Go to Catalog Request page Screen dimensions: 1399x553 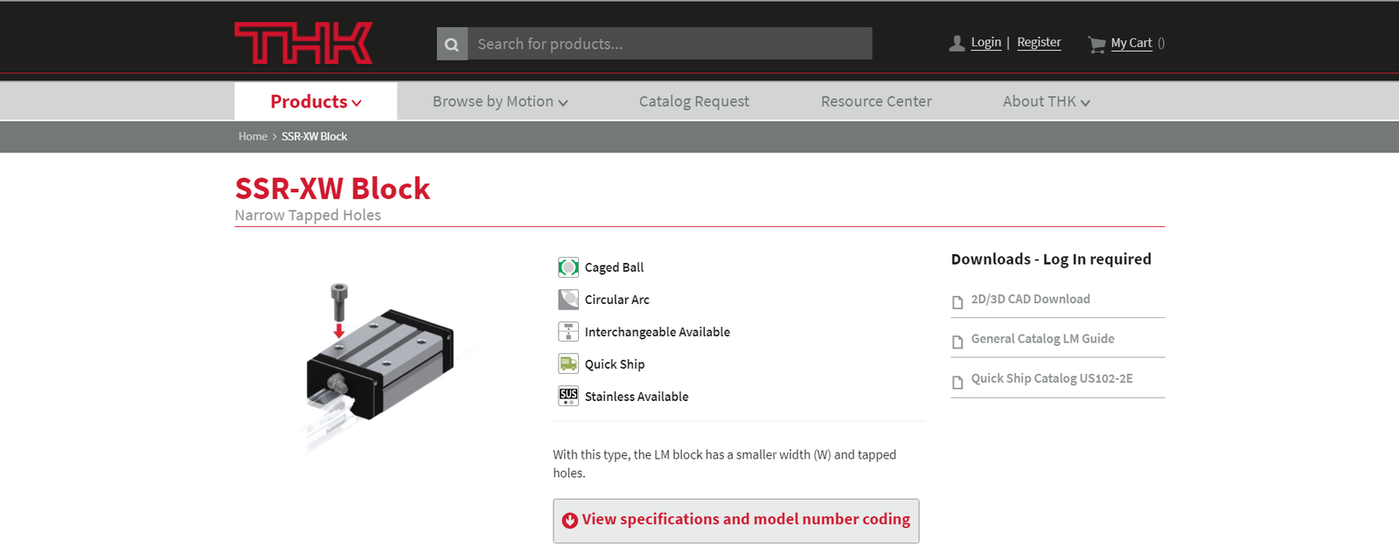click(693, 101)
